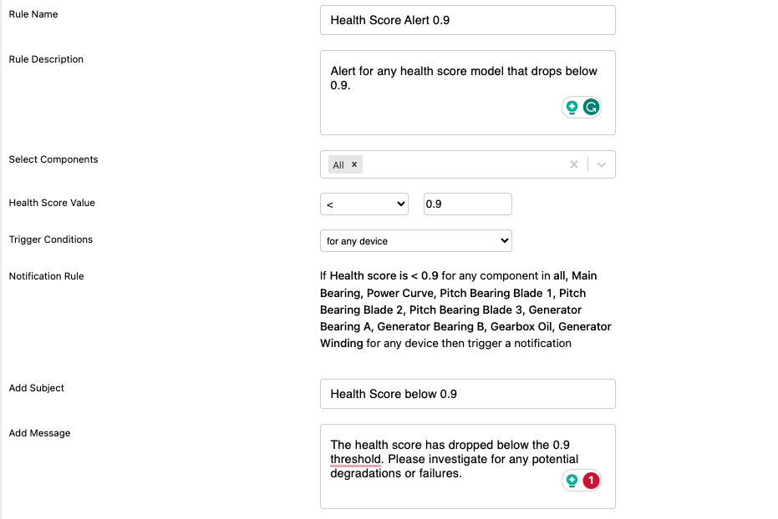Click the All tag in components

(x=338, y=165)
